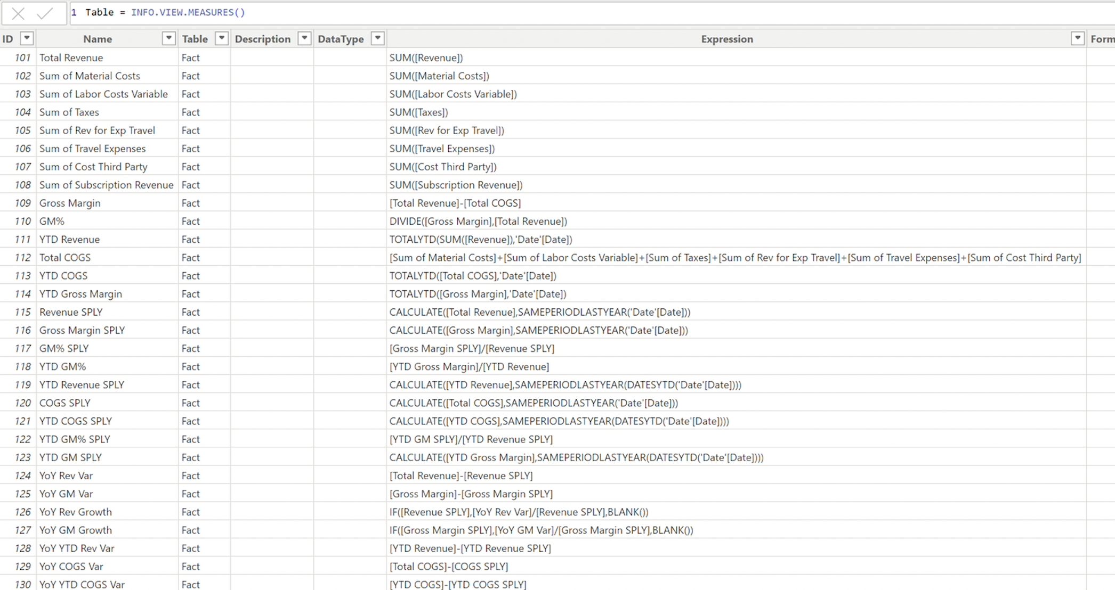Open the Description column filter dropdown
Screen dimensions: 1115x590
[x=304, y=38]
